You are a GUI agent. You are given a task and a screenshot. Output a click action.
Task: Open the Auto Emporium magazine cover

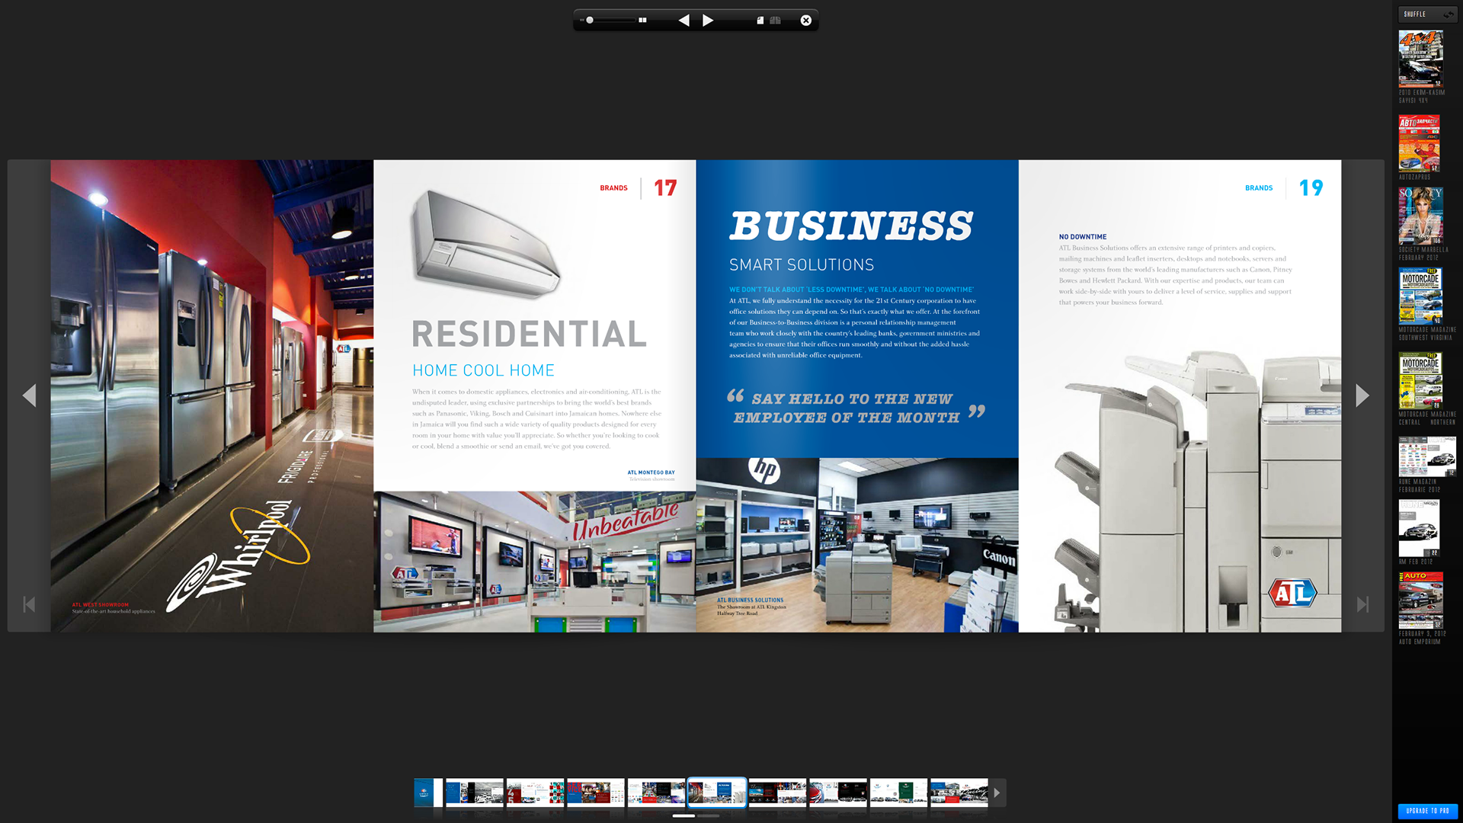click(1420, 600)
